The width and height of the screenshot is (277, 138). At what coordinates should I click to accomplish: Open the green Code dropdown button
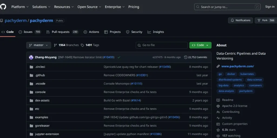(x=200, y=45)
